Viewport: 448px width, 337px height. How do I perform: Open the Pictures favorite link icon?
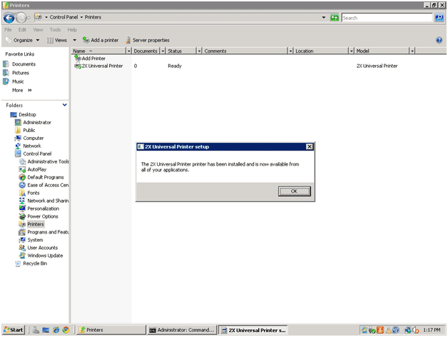[6, 73]
